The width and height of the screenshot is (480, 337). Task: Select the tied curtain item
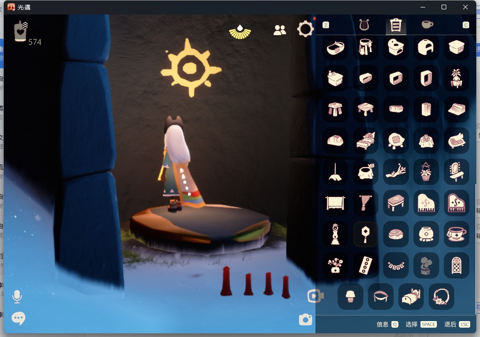(x=365, y=203)
